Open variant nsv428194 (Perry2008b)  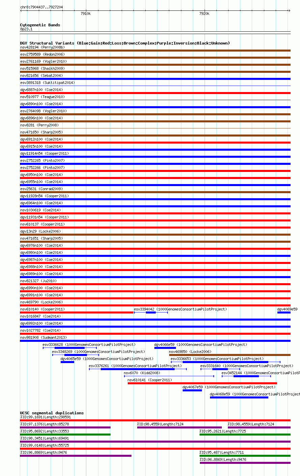pyautogui.click(x=42, y=47)
